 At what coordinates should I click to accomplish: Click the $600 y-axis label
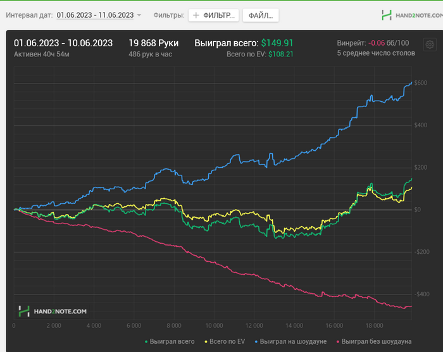point(421,83)
